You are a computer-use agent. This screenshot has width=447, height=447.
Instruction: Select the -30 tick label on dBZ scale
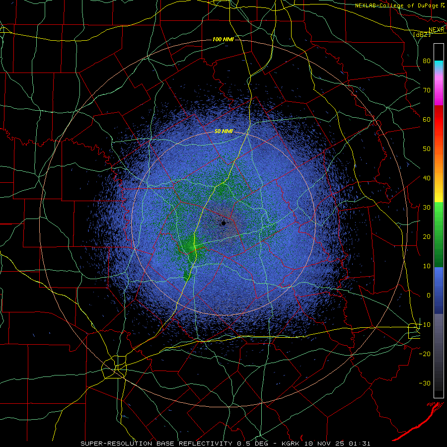click(x=425, y=383)
